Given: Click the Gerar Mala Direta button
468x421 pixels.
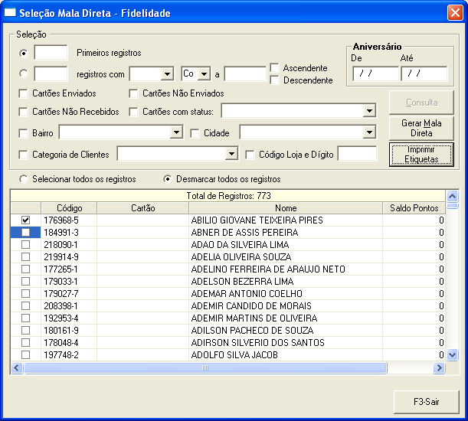Looking at the screenshot, I should 421,128.
